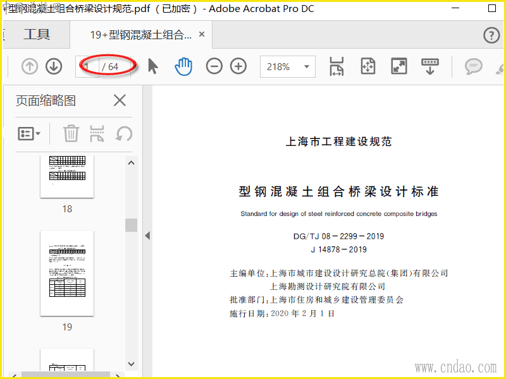Minimize the Acrobat window
The width and height of the screenshot is (506, 379).
point(455,8)
